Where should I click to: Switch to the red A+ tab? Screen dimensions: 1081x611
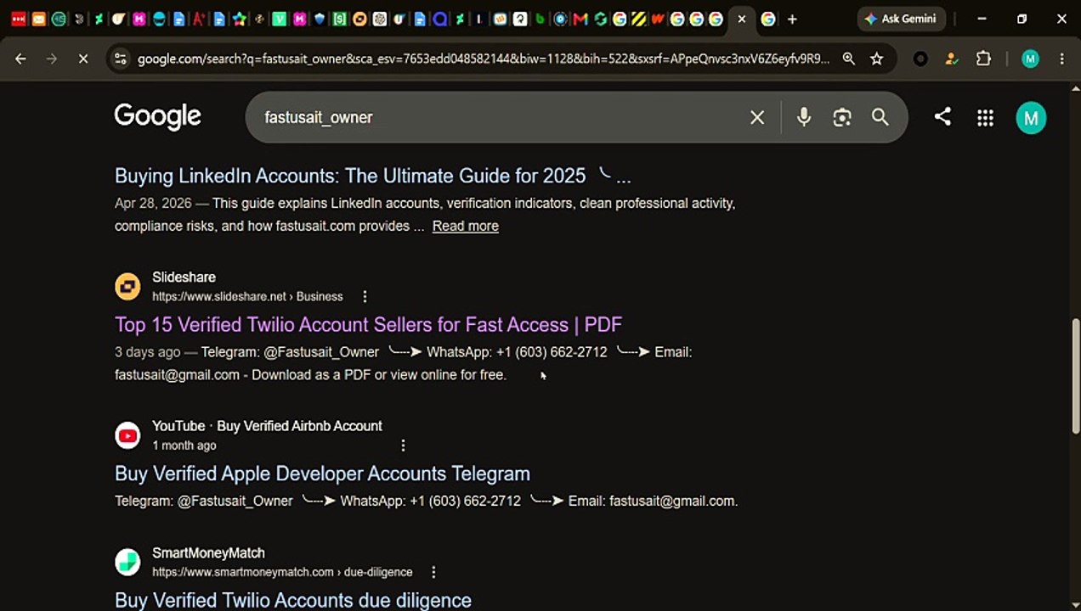click(199, 19)
